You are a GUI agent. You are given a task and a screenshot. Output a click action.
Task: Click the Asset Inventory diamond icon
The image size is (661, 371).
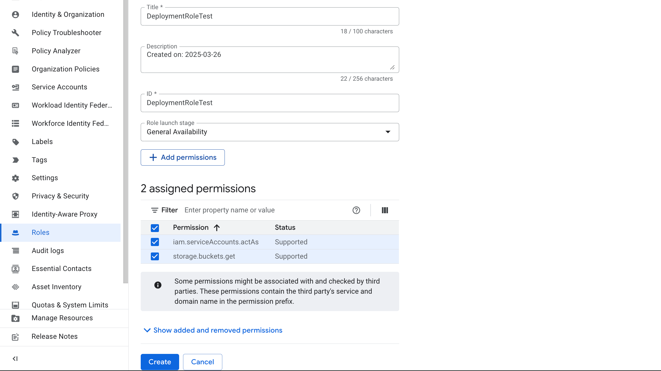[x=15, y=287]
